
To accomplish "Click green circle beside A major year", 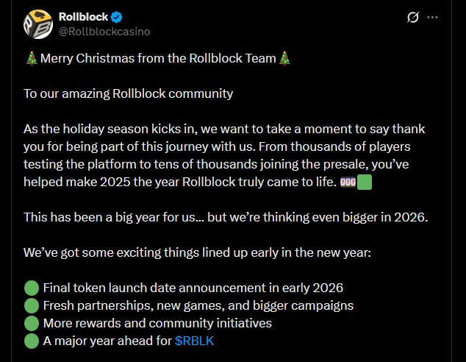I will (31, 341).
